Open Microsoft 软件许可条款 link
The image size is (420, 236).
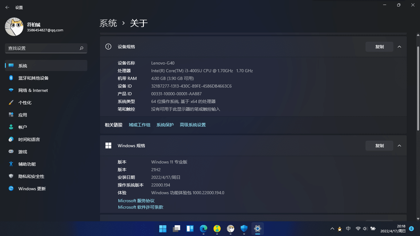point(141,207)
